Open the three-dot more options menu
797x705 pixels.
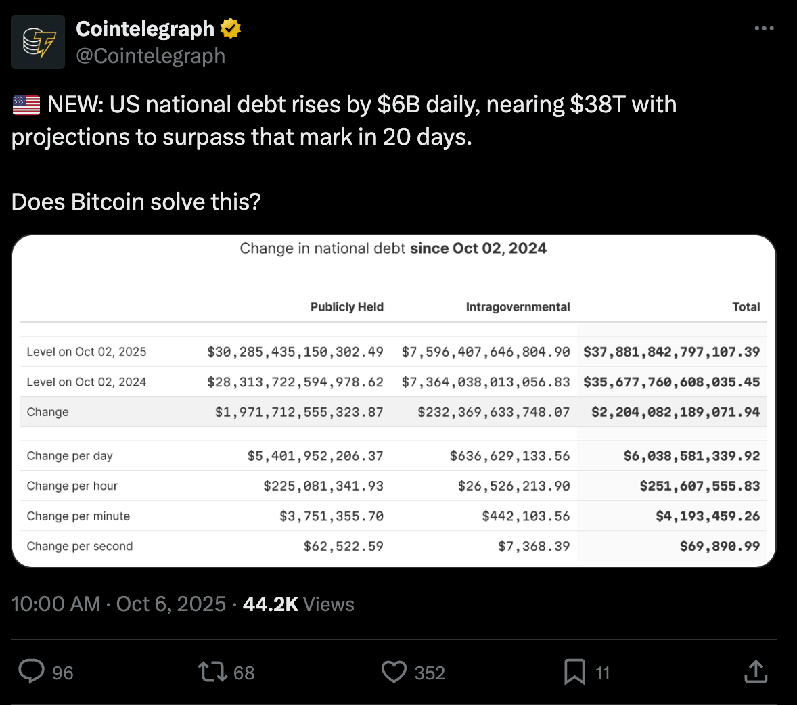pos(764,28)
